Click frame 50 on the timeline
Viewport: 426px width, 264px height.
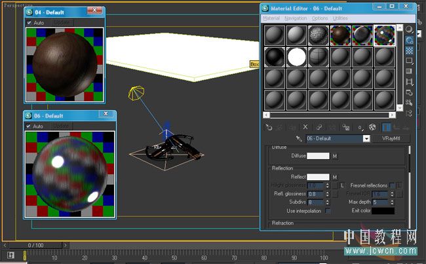coord(174,257)
